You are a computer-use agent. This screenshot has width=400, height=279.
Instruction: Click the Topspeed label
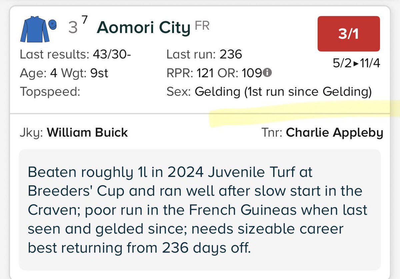(x=50, y=92)
